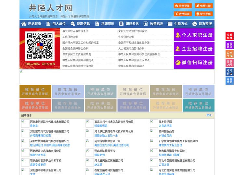Click the broken banner image below the QR code
The height and width of the screenshot is (175, 234).
point(117,77)
